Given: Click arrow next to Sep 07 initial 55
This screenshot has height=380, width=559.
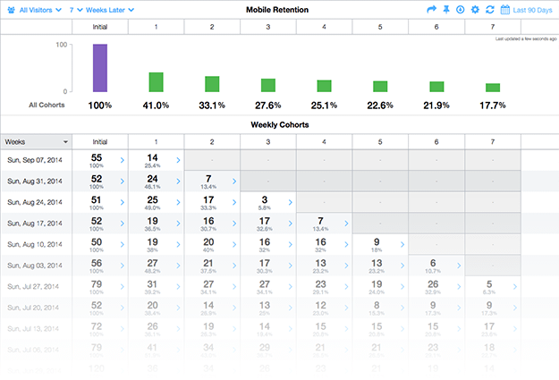Looking at the screenshot, I should [x=120, y=160].
